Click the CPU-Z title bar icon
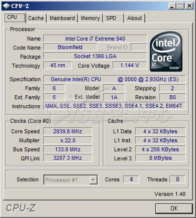196x218 pixels. click(x=7, y=6)
